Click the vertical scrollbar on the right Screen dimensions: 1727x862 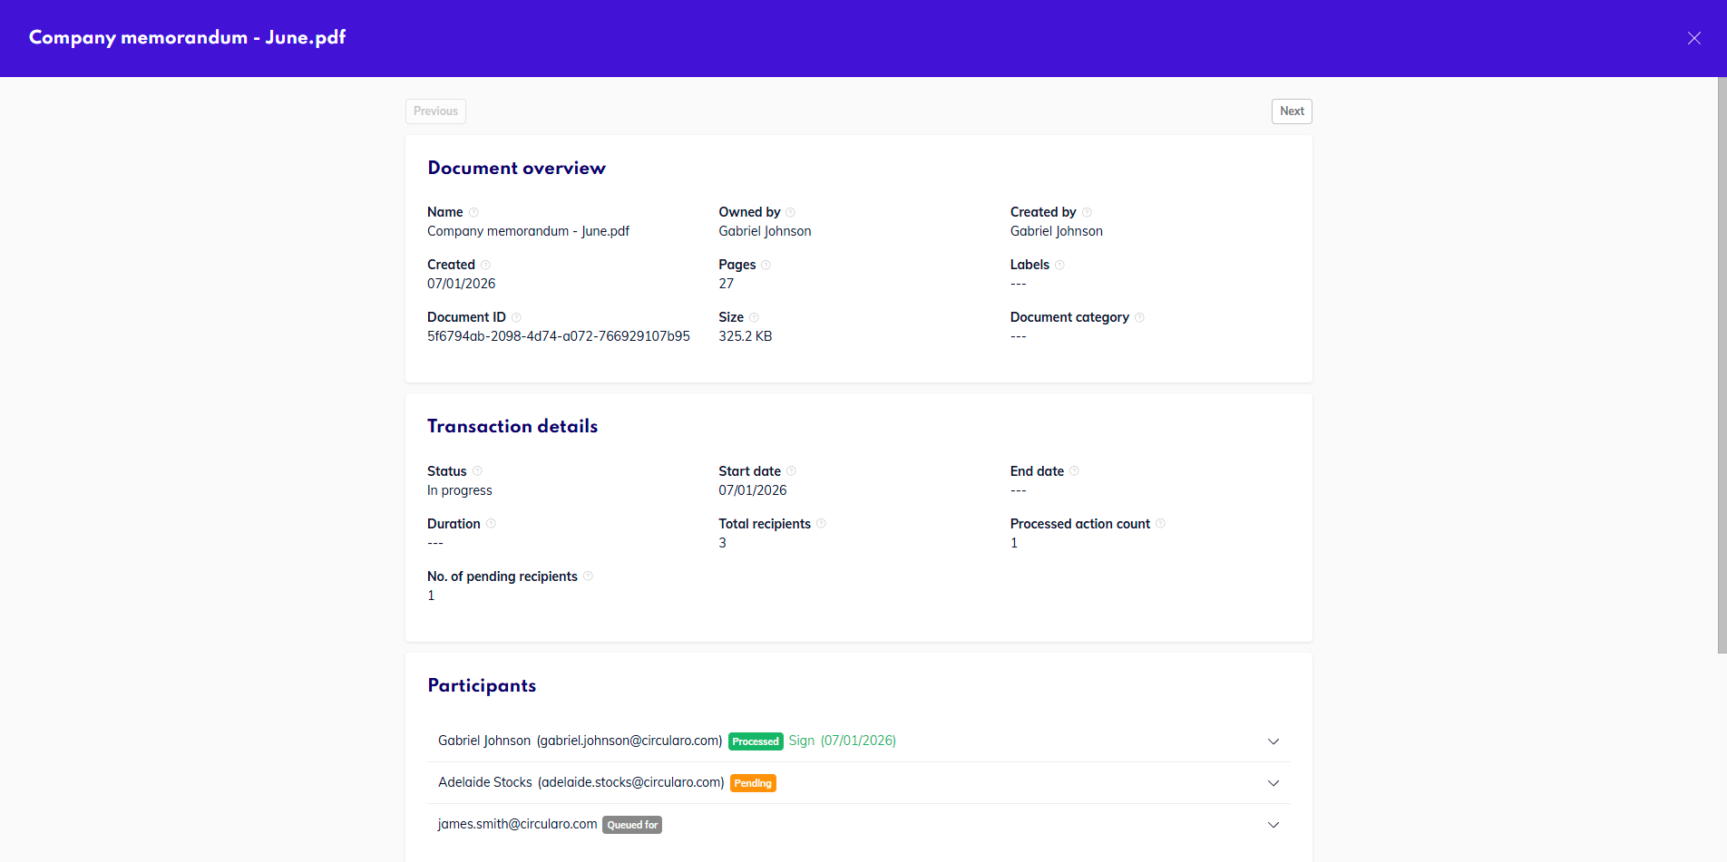(1722, 363)
